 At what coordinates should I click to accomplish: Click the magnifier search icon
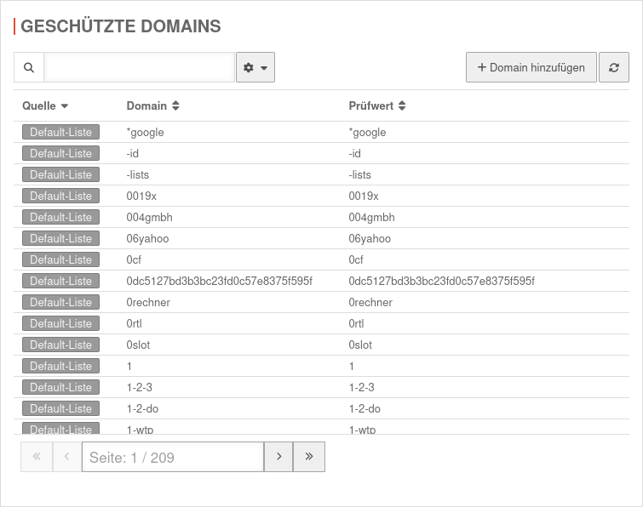point(29,67)
